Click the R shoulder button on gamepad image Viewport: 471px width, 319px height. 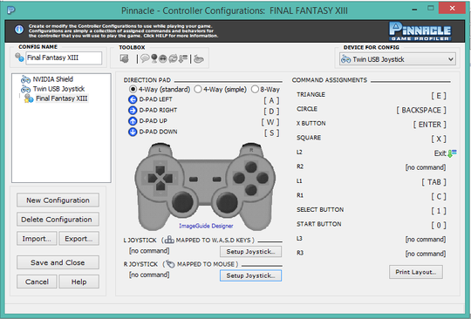[251, 149]
